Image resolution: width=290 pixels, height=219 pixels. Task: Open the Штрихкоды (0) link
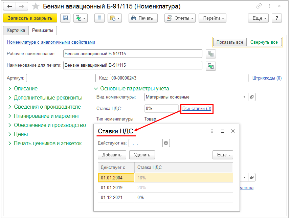click(267, 78)
